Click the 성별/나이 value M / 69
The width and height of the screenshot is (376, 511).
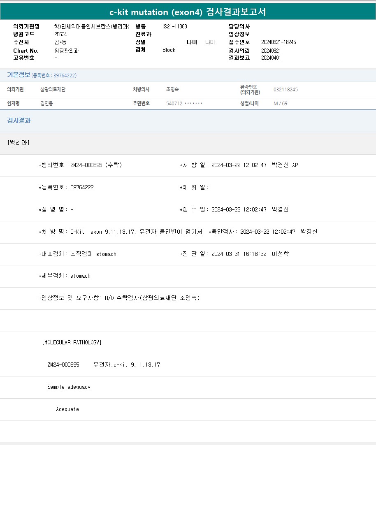pyautogui.click(x=280, y=104)
